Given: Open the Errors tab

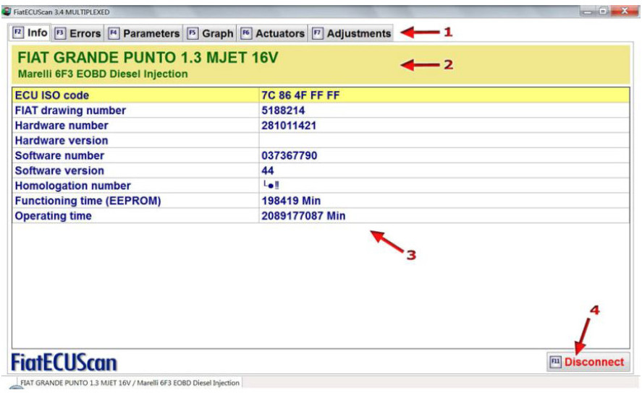Looking at the screenshot, I should (77, 33).
